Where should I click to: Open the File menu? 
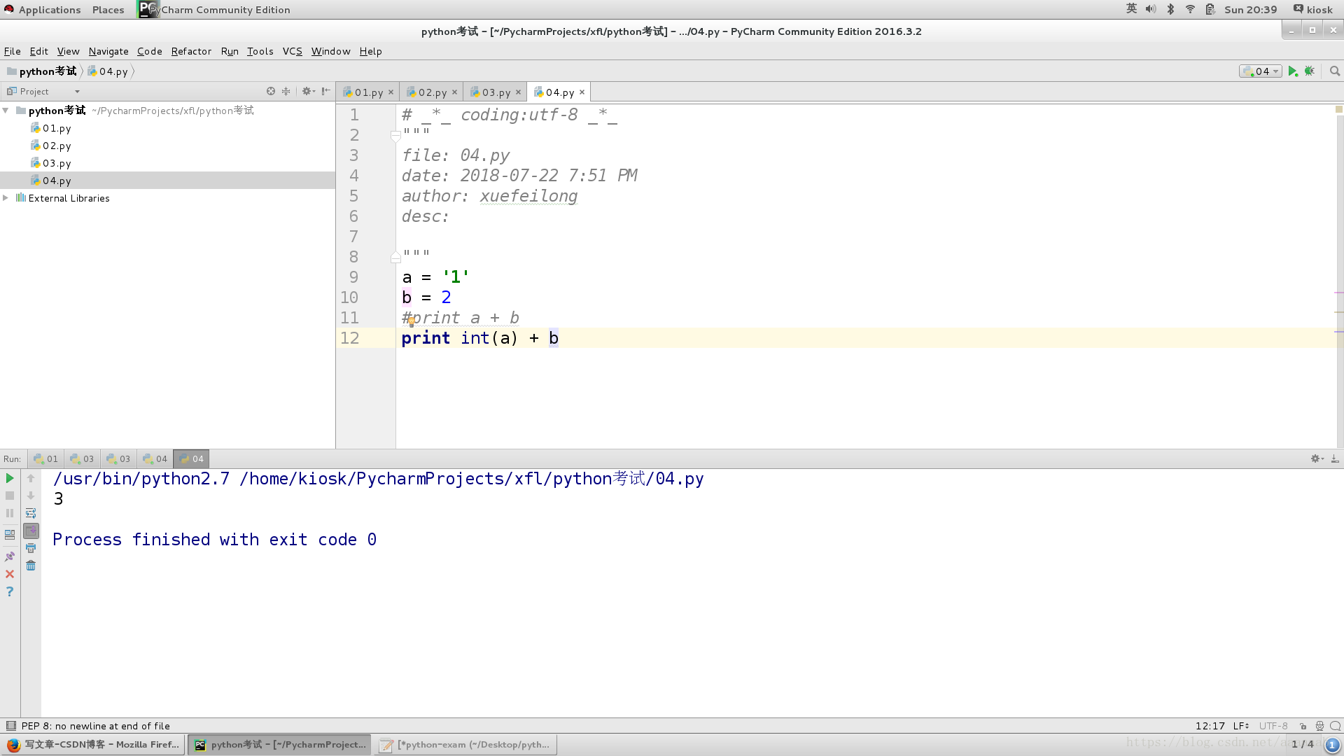(12, 51)
